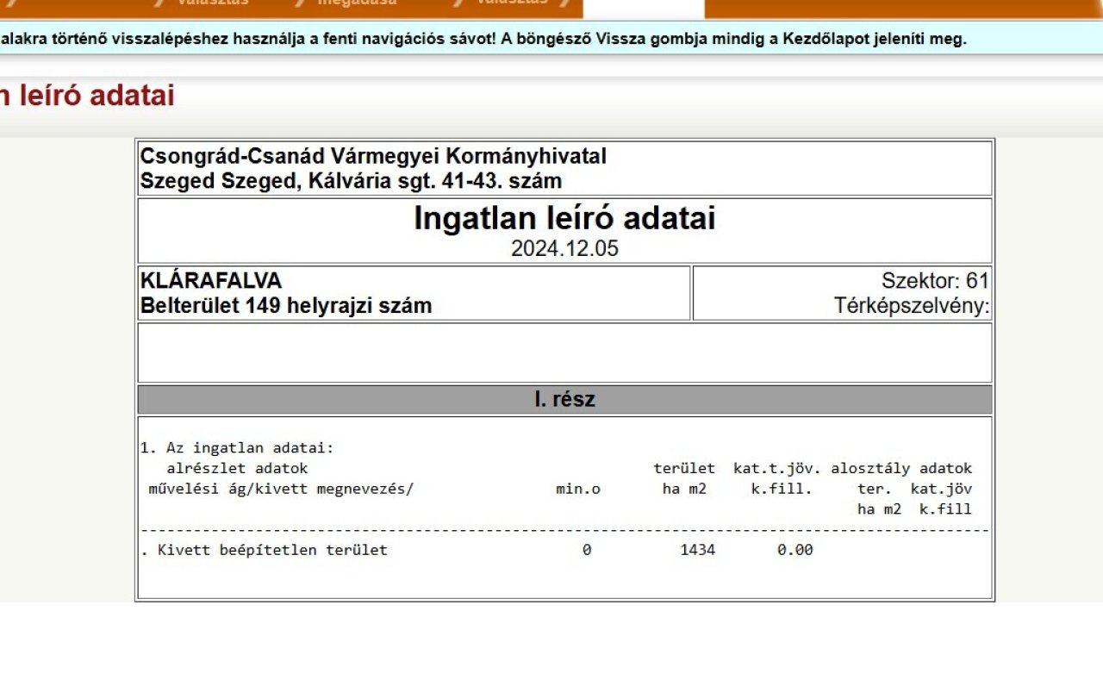Click the 'kat.t.jöv.' column header
This screenshot has height=699, width=1103.
point(777,468)
